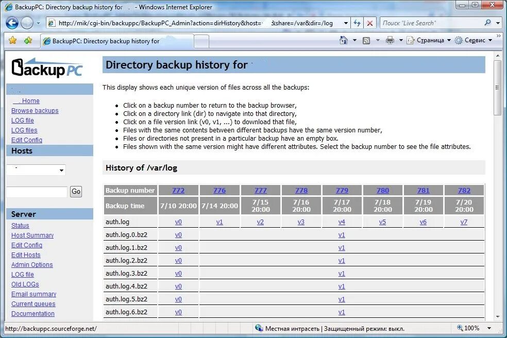Click the Refresh icon in address bar
507x338 pixels.
(x=357, y=23)
